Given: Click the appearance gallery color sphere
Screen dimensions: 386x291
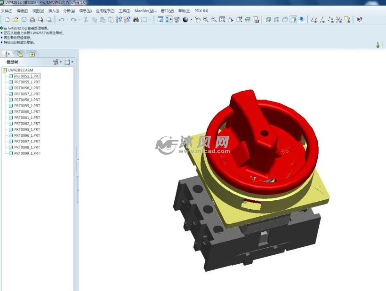Looking at the screenshot, I should (x=185, y=20).
